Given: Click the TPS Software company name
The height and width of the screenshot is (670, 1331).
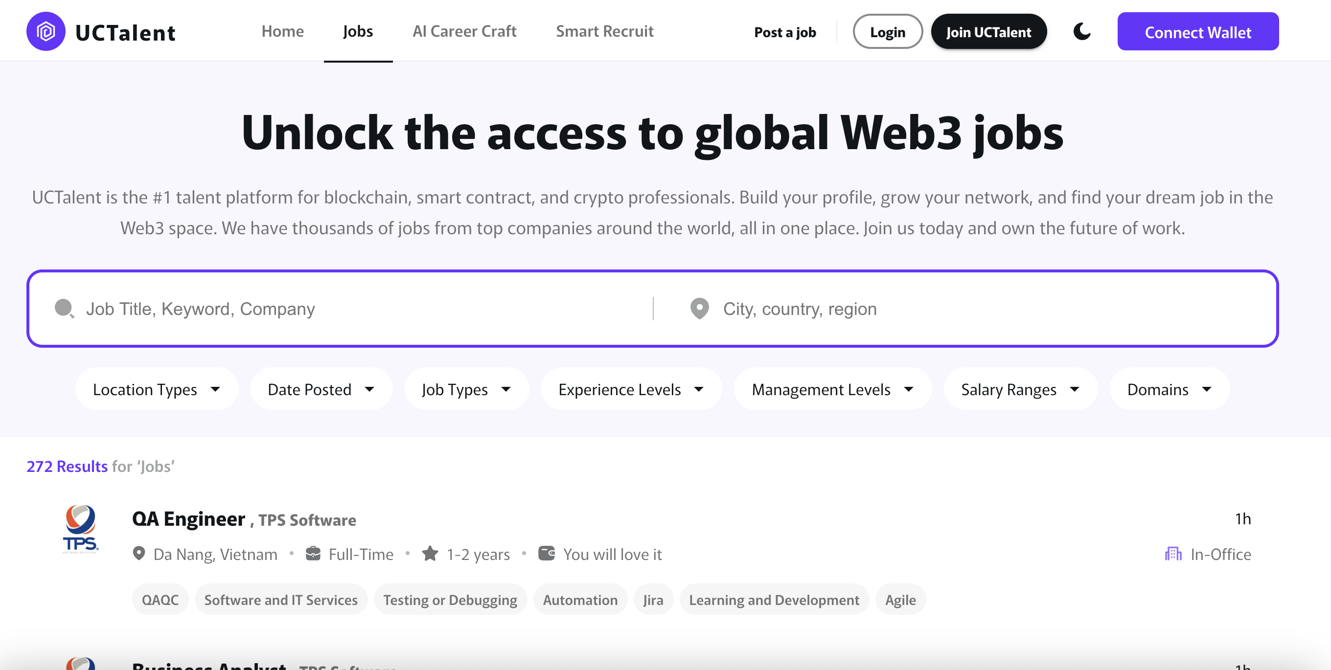Looking at the screenshot, I should (x=307, y=520).
